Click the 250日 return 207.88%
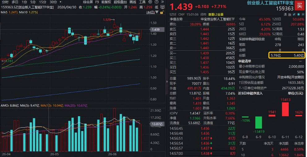 (x=297, y=24)
